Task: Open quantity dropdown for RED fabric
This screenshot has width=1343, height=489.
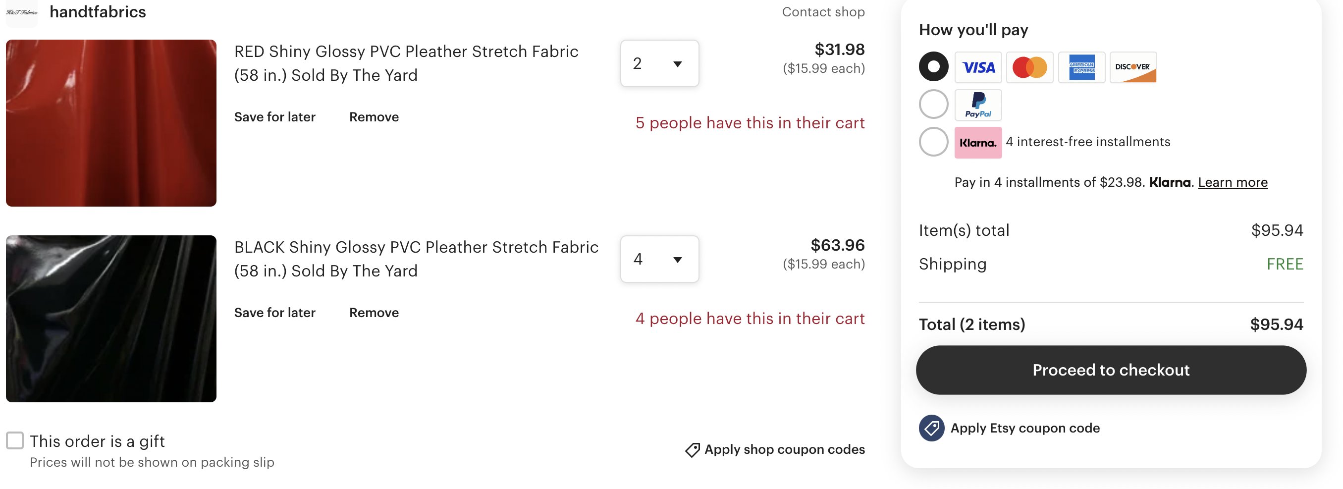Action: 659,63
